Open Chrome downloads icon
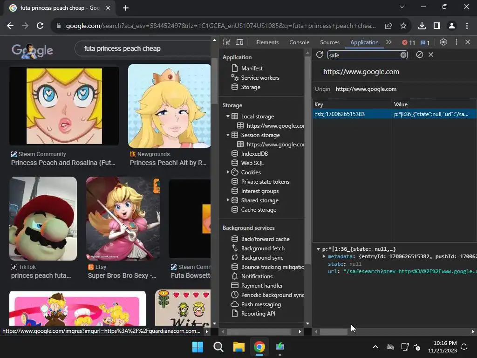This screenshot has width=477, height=358. tap(422, 26)
